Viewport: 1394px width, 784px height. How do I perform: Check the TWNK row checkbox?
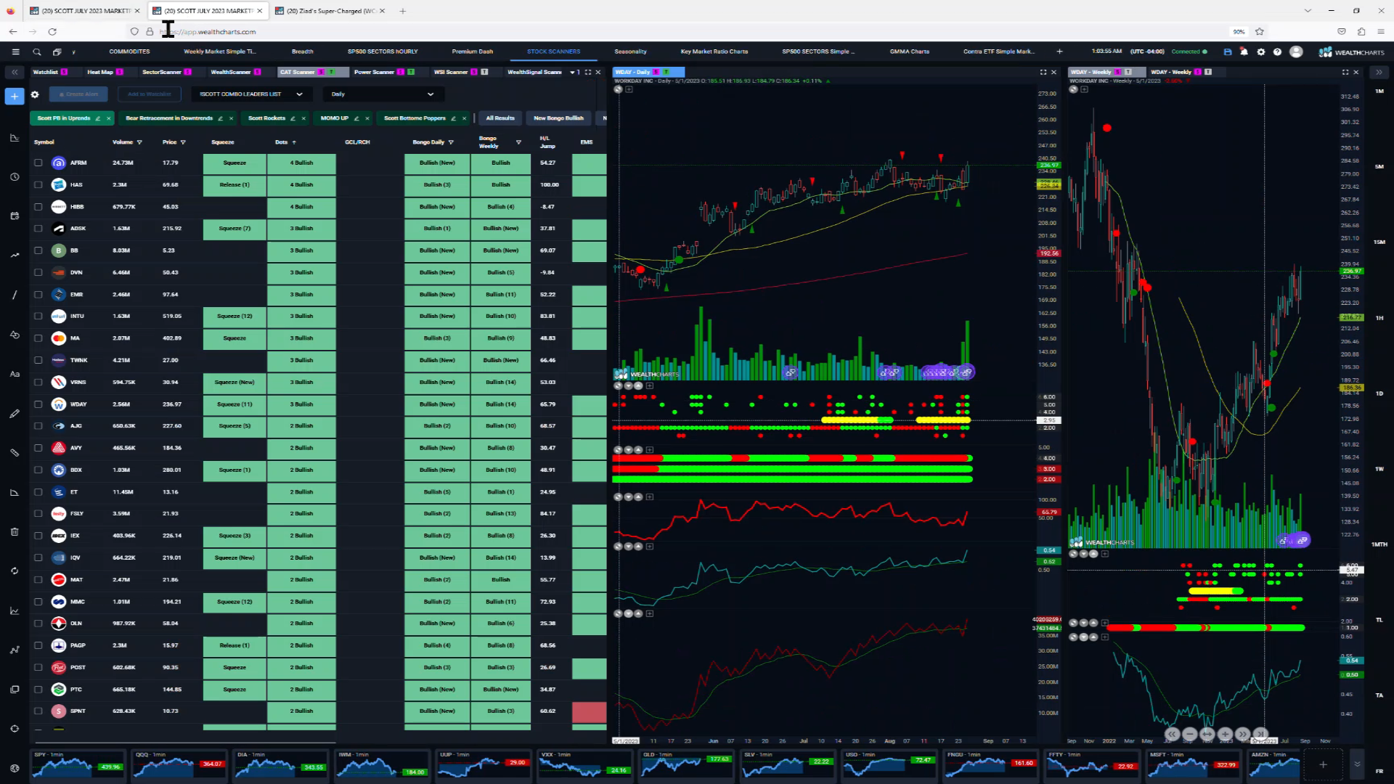coord(38,360)
